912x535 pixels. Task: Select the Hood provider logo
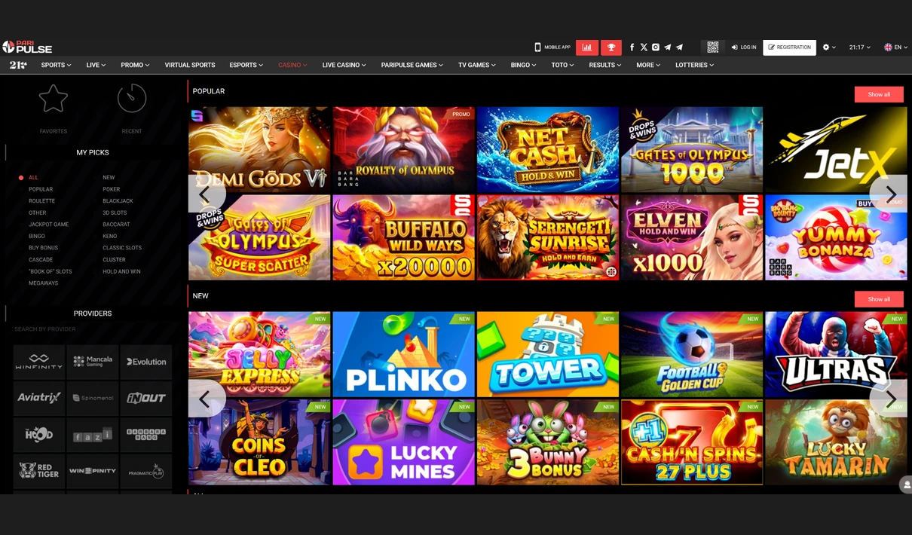point(39,434)
